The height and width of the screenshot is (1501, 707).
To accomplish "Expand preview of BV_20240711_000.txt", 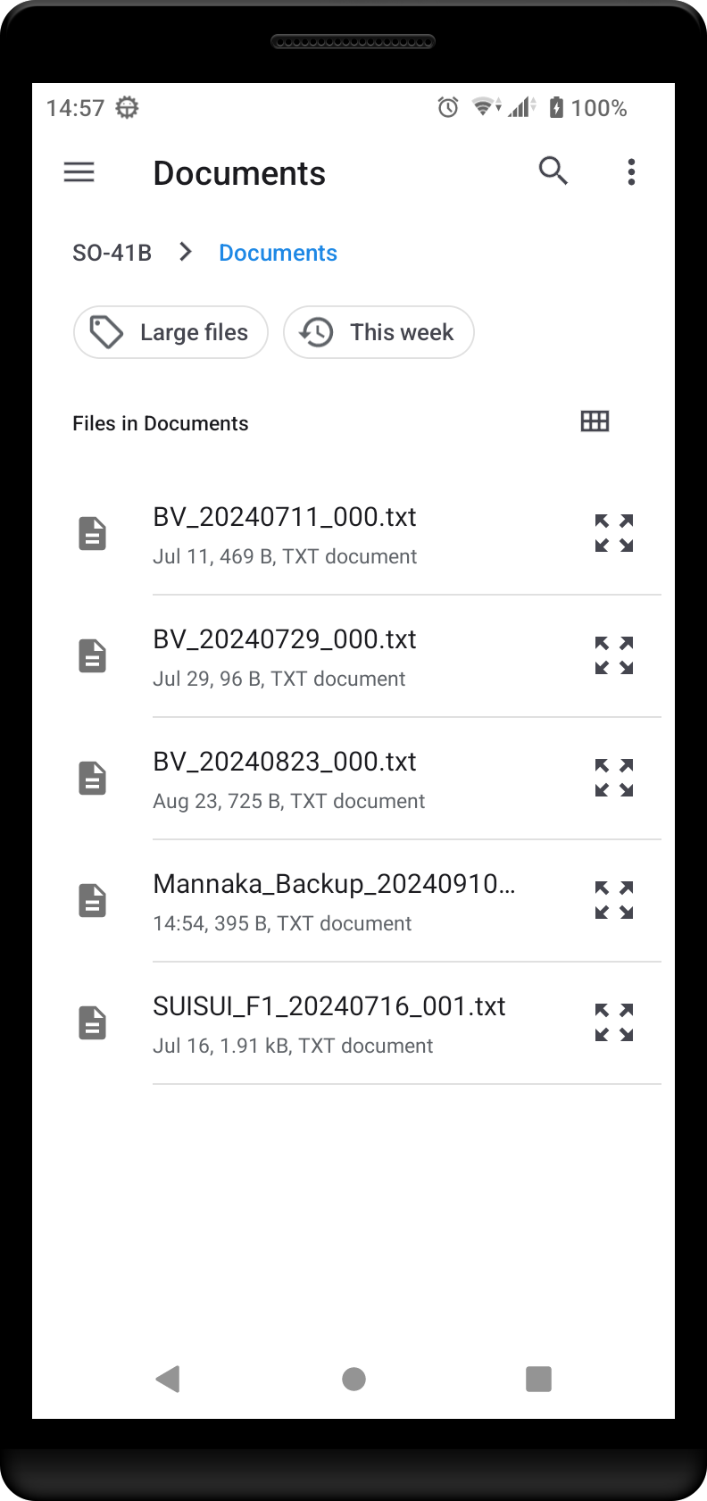I will (x=614, y=533).
